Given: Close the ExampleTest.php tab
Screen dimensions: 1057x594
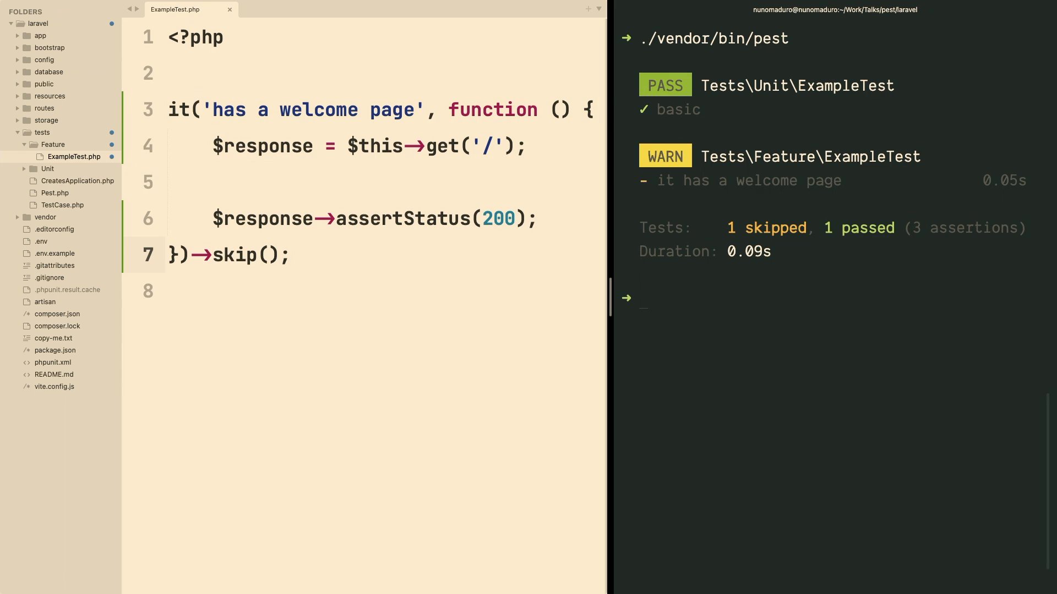Looking at the screenshot, I should [x=230, y=9].
